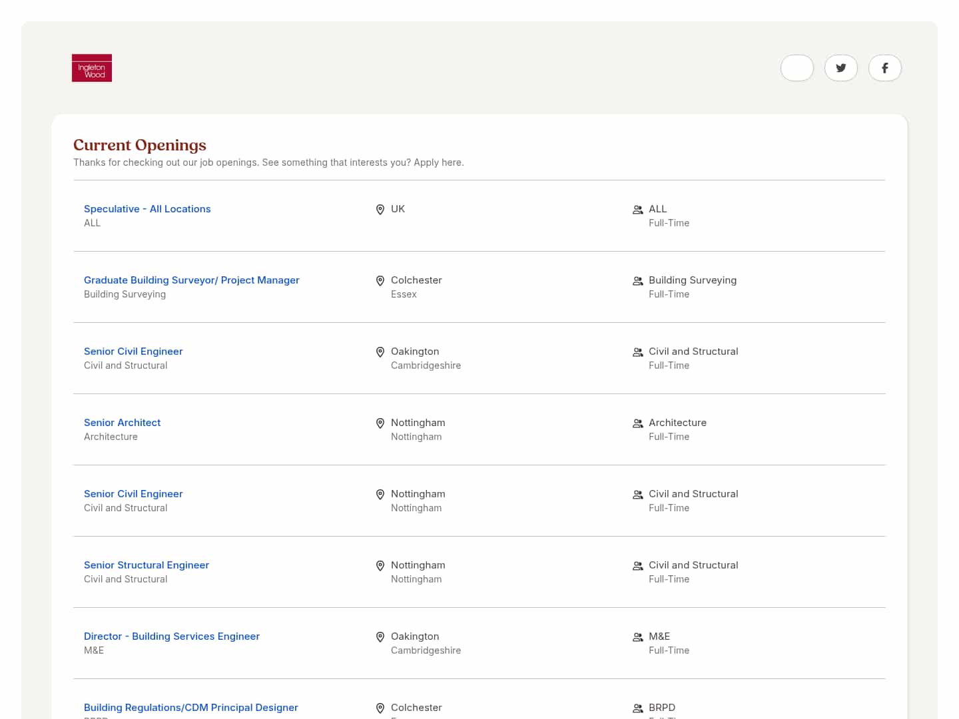Click the people icon next to BRPD
Screen dimensions: 959x719
(x=637, y=708)
